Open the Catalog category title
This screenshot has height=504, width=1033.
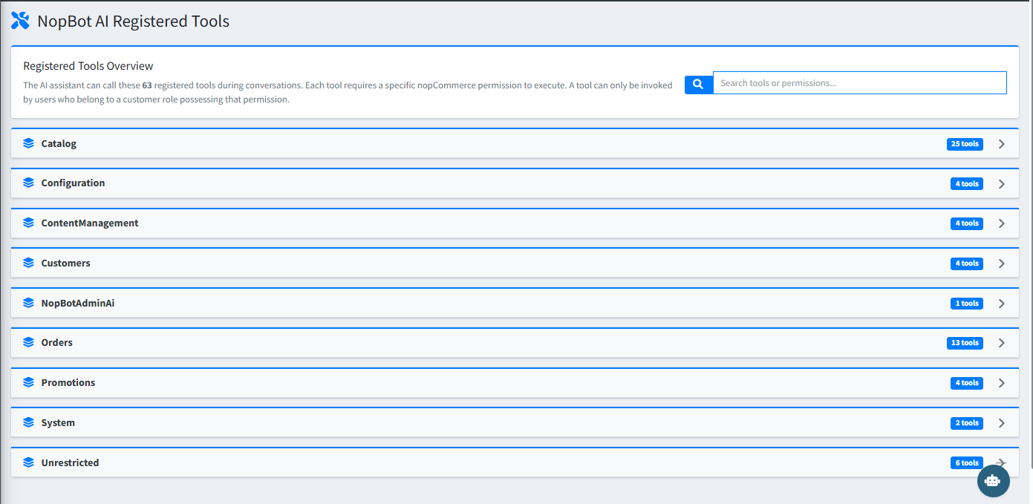click(59, 143)
